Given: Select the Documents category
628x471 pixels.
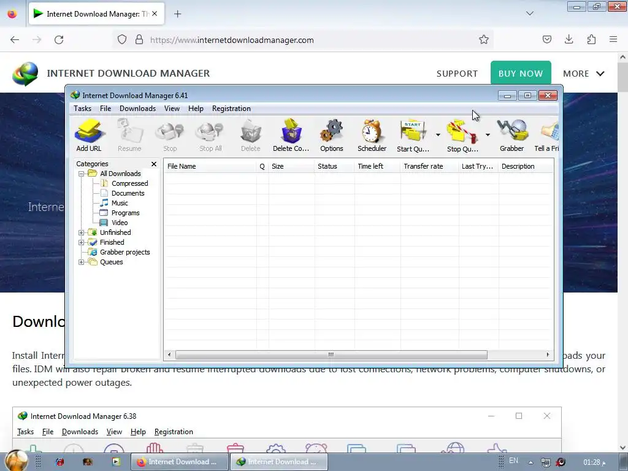Looking at the screenshot, I should pos(128,193).
